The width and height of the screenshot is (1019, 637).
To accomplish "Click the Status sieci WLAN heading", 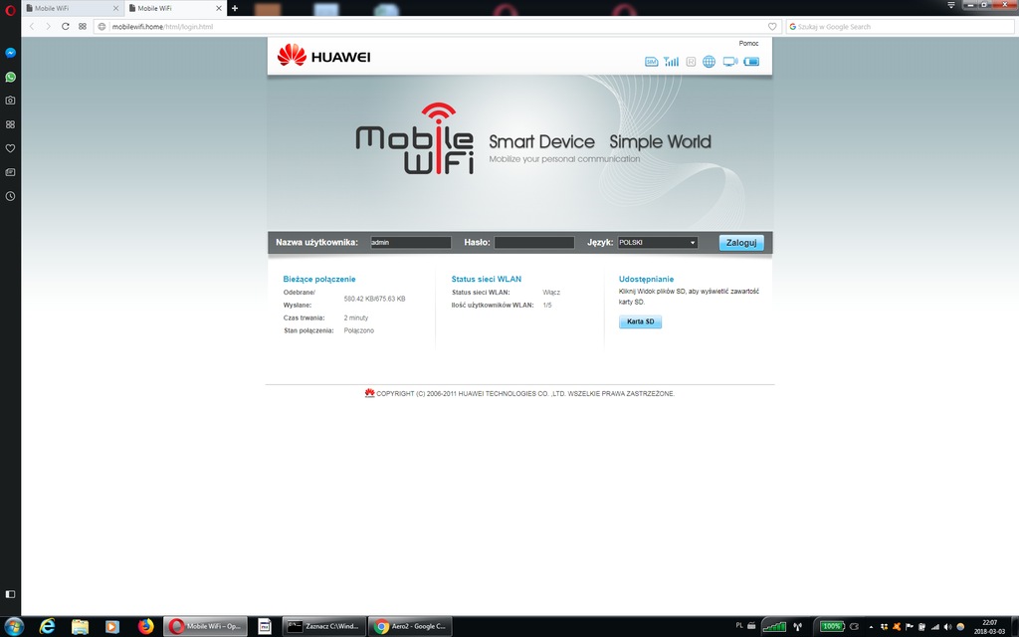I will (486, 279).
